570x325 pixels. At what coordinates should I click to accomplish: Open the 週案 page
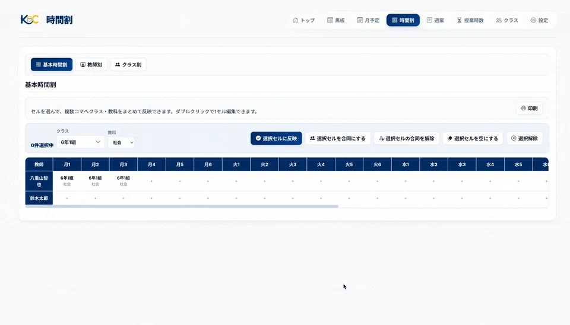(x=435, y=20)
